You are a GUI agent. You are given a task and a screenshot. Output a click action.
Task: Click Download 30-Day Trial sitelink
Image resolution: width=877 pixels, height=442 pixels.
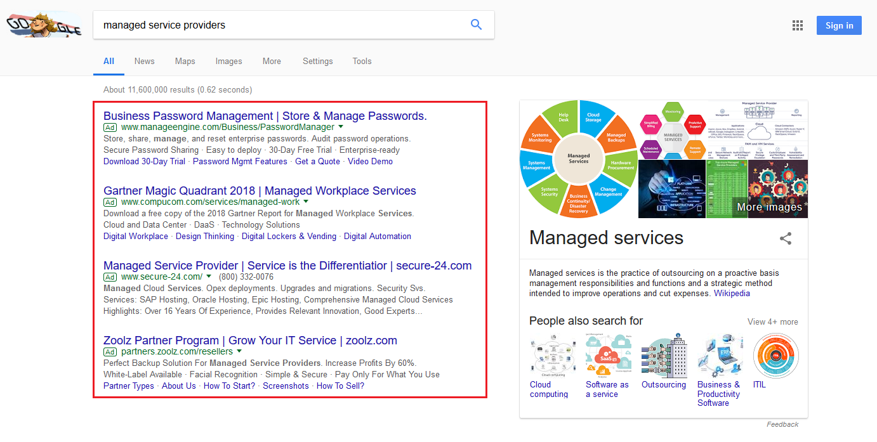pos(144,162)
